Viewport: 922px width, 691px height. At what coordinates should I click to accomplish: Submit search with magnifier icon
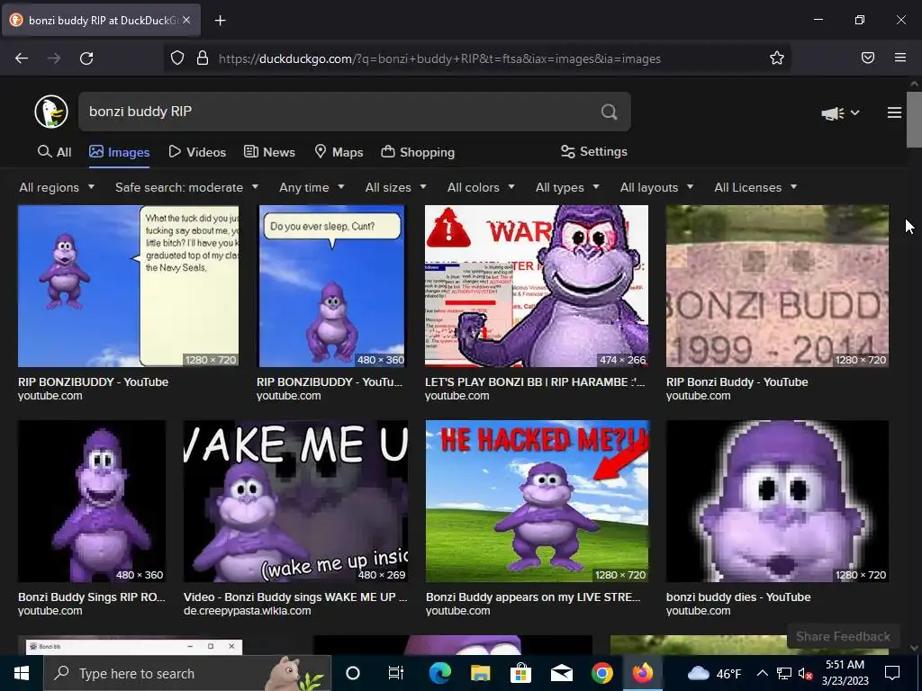610,112
